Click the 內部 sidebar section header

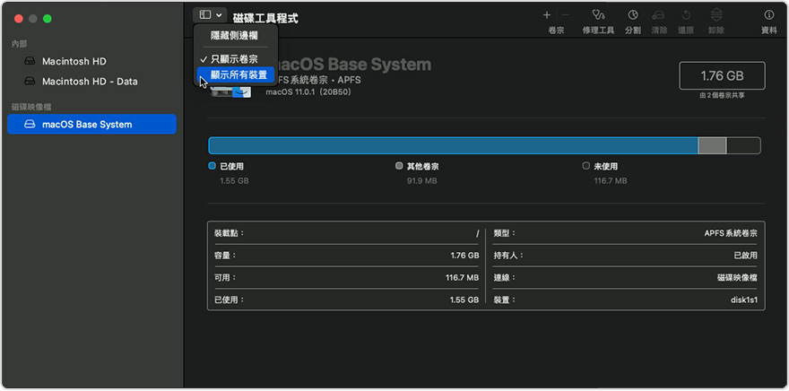pyautogui.click(x=19, y=44)
